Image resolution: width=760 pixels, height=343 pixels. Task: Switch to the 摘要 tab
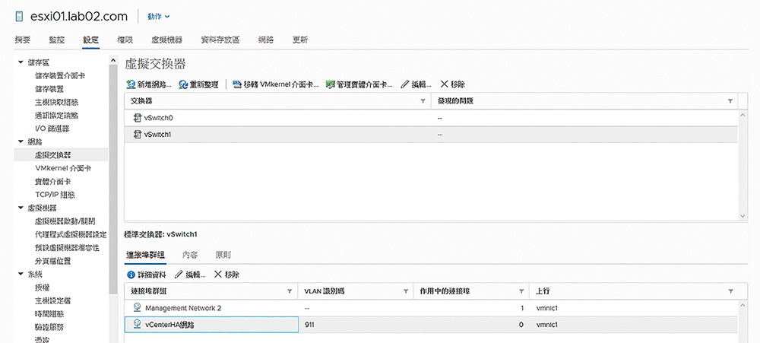pos(22,40)
